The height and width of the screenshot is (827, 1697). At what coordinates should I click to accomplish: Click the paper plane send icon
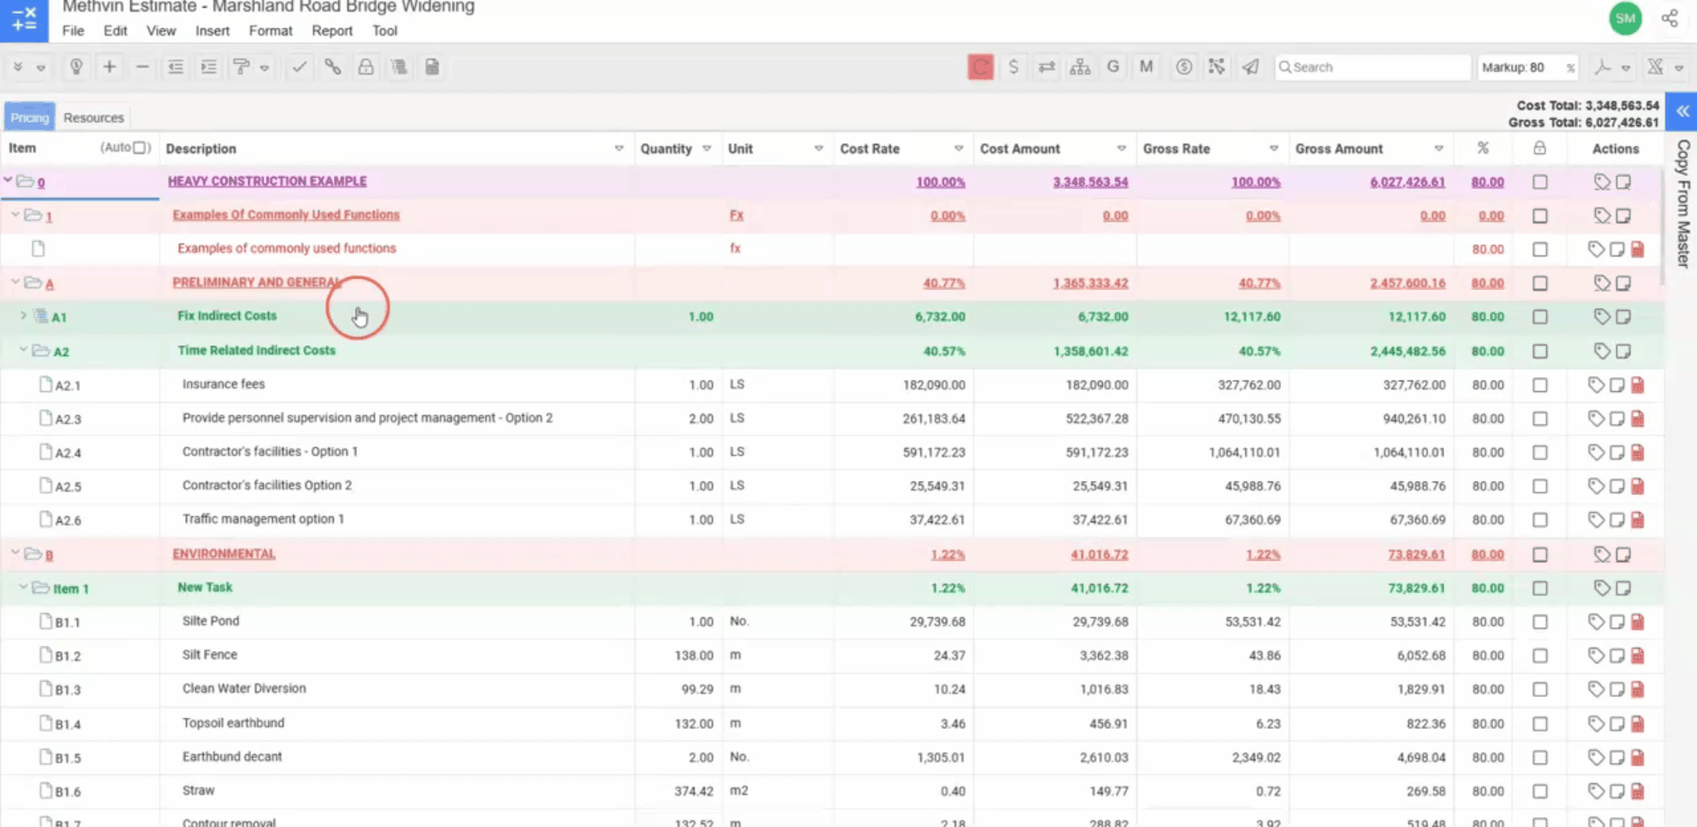[x=1251, y=67]
